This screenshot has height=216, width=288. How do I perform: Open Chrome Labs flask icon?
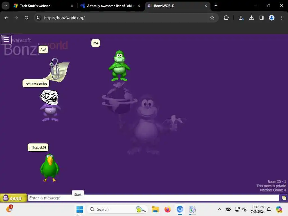tap(241, 18)
